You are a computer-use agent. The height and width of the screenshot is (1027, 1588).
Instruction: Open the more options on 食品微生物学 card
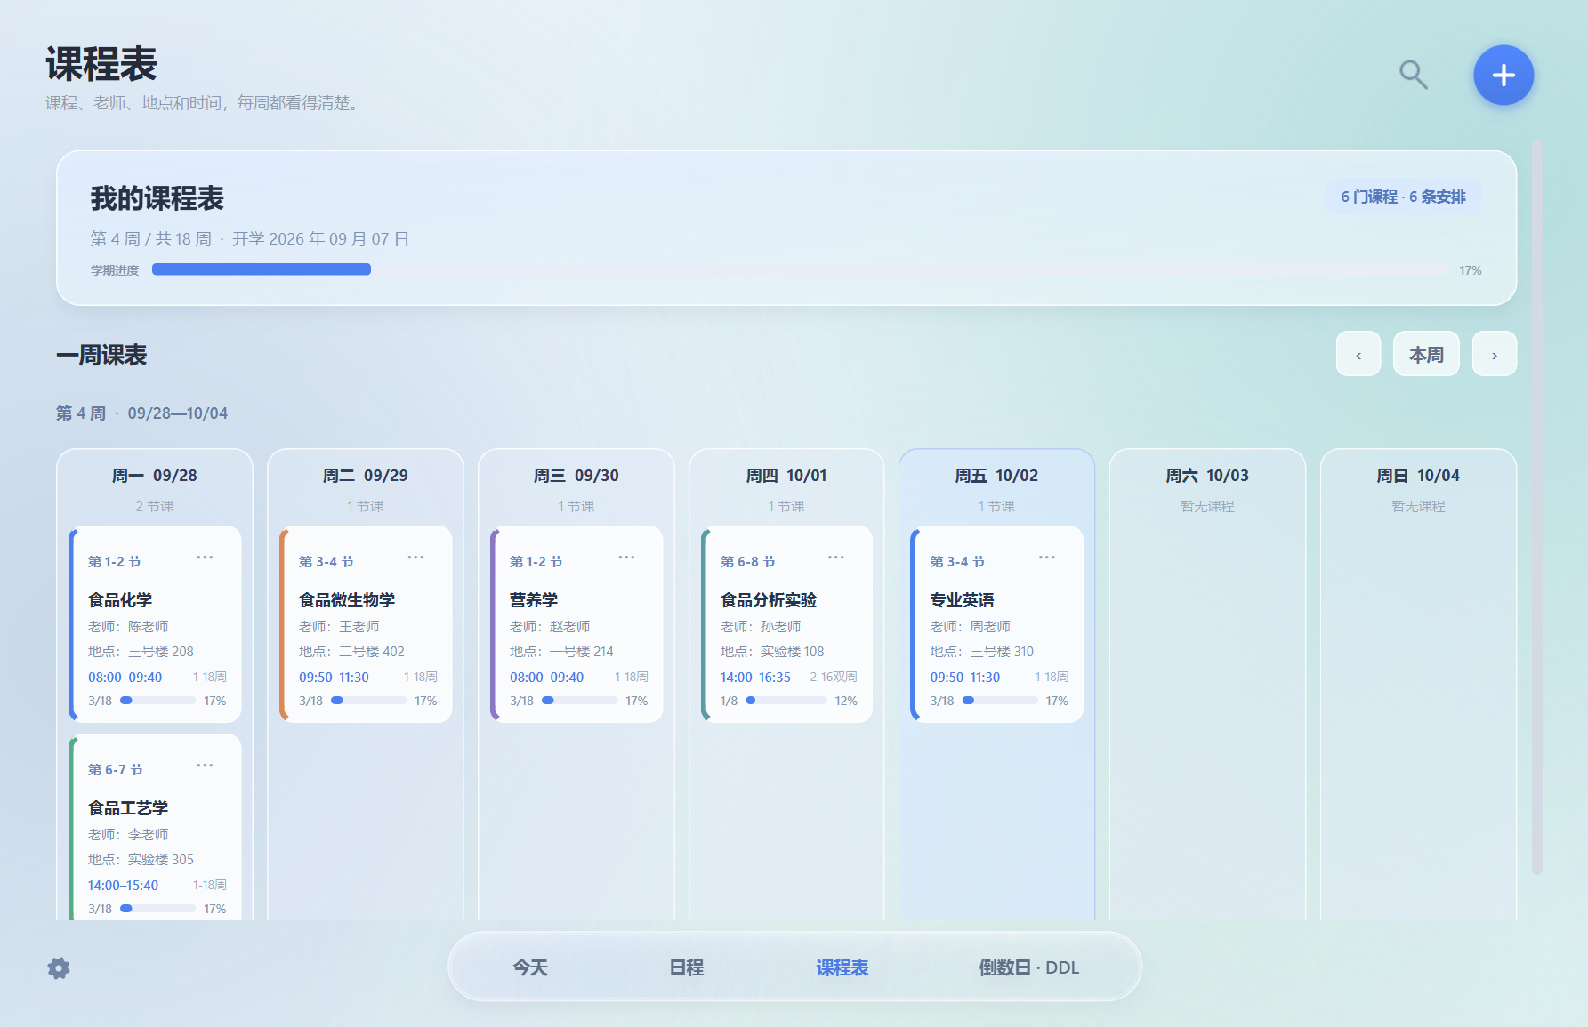coord(415,558)
